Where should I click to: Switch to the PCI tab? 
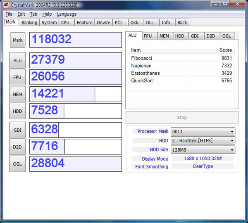tap(120, 23)
